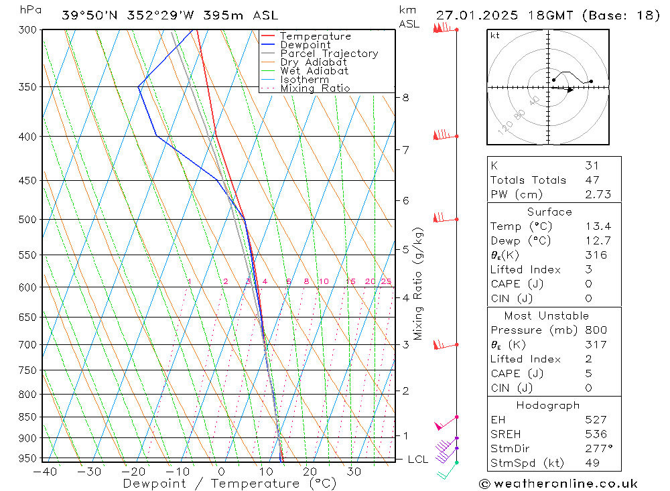Screen dimensions: 670x491
Task: Select the Isotherm legend entry
Action: click(295, 80)
